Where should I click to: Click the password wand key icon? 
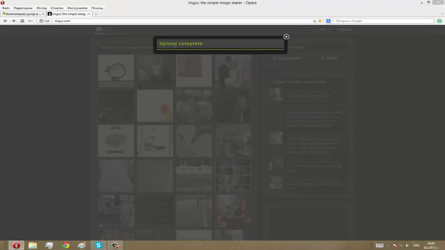coord(31,21)
